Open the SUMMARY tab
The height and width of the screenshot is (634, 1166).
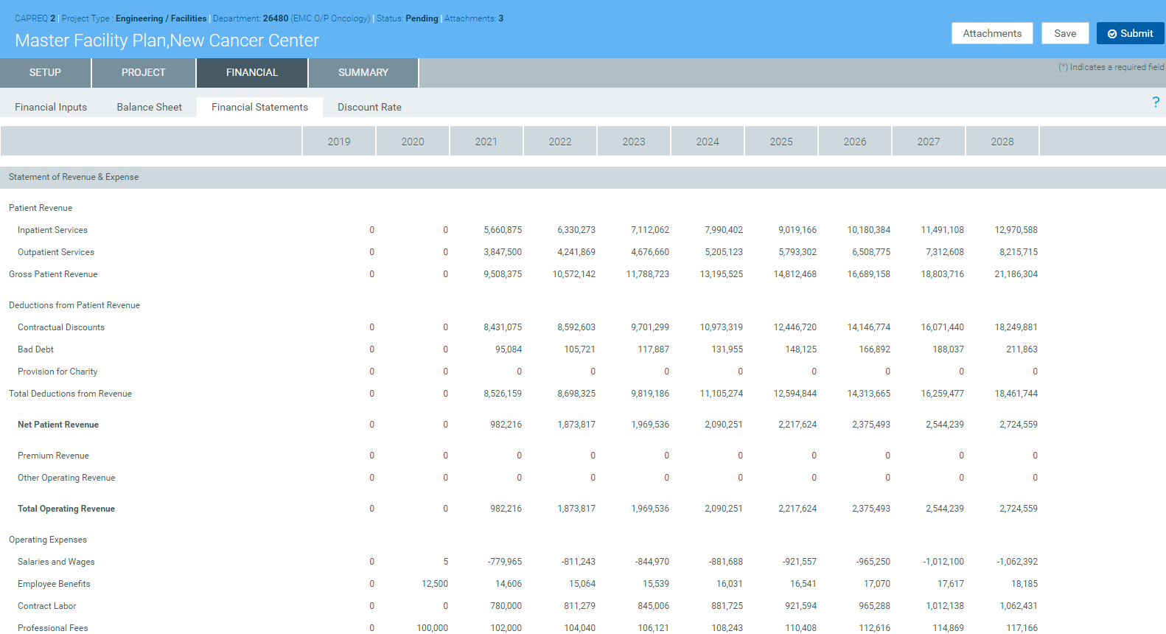(x=363, y=72)
